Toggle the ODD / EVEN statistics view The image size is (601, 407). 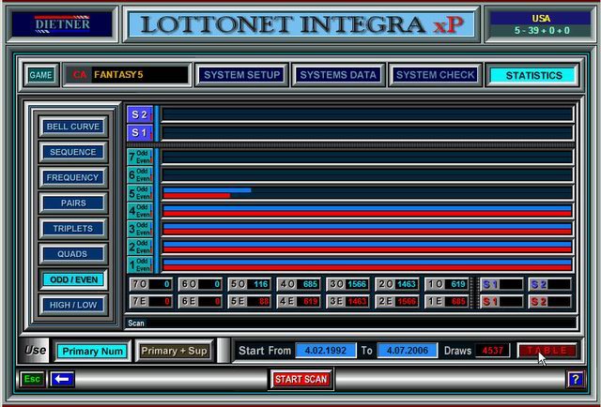point(73,279)
